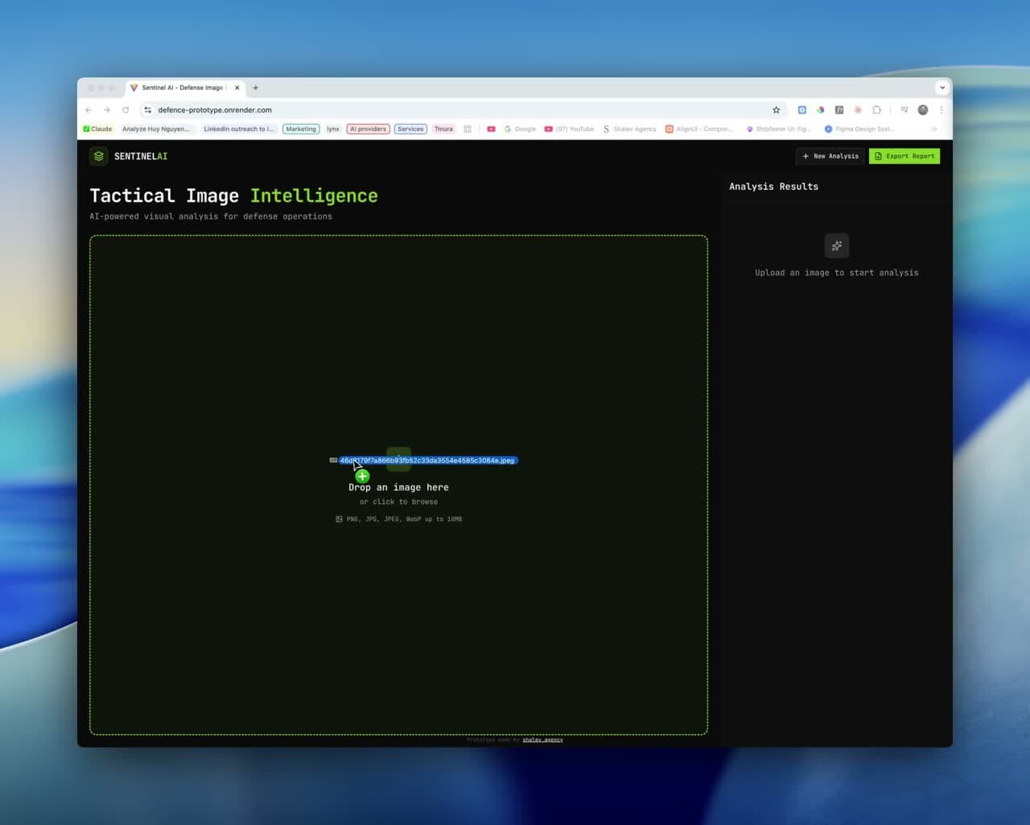Image resolution: width=1030 pixels, height=825 pixels.
Task: Open the Services bookmark folder
Action: point(410,129)
